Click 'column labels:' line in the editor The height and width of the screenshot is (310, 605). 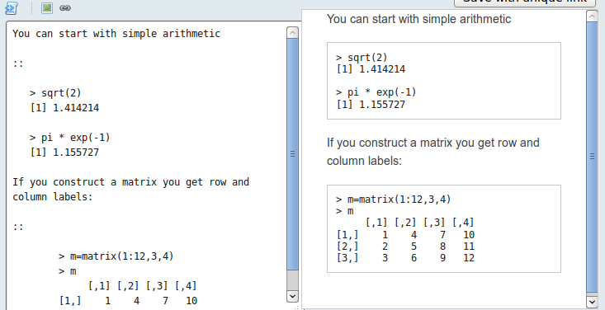pos(53,197)
